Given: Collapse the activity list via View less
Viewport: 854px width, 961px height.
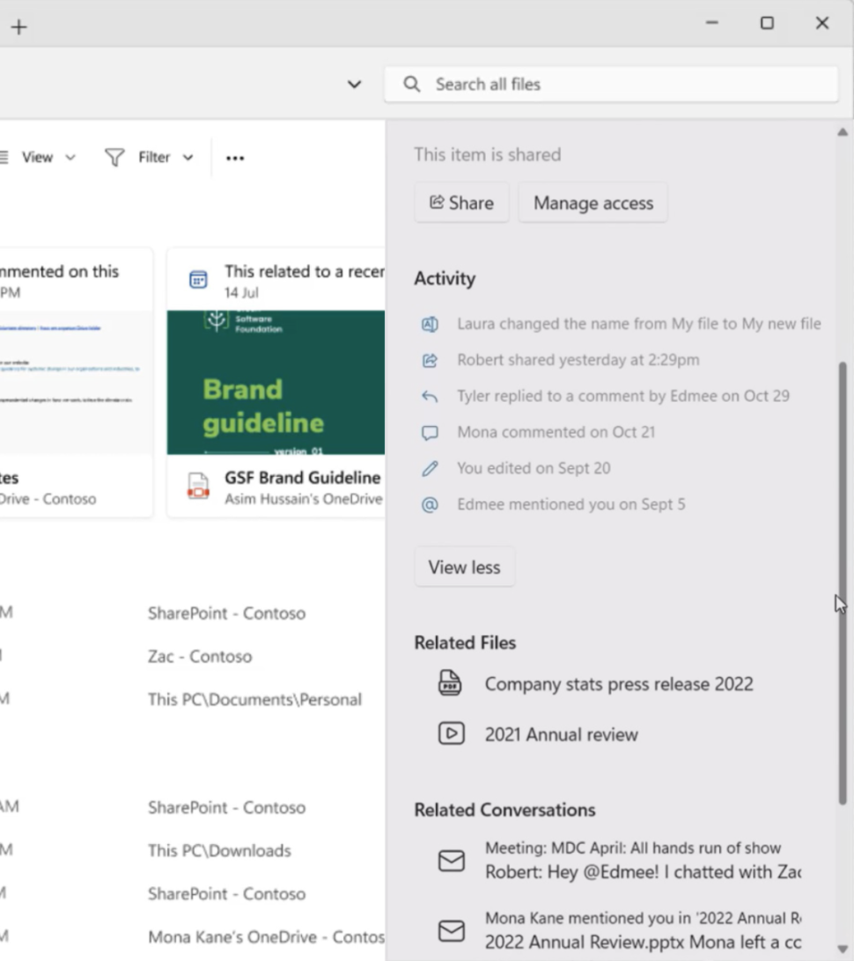Looking at the screenshot, I should pyautogui.click(x=464, y=567).
